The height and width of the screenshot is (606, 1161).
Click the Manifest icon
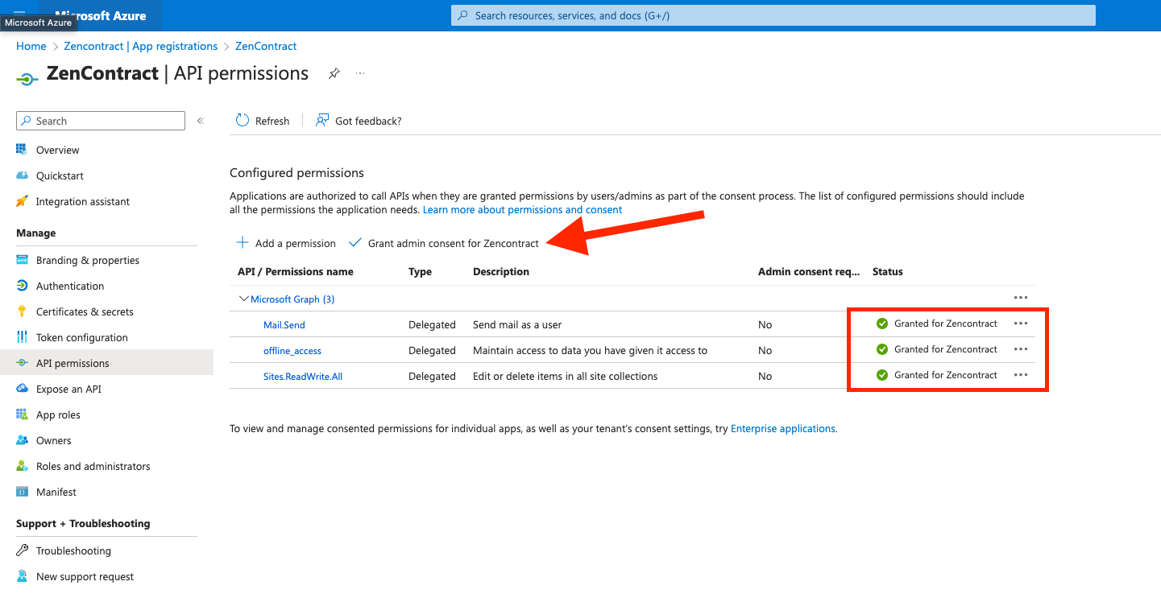point(22,492)
